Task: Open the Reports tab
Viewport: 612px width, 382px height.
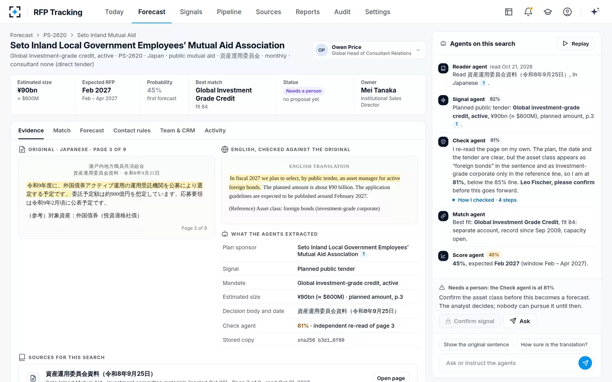Action: point(308,12)
